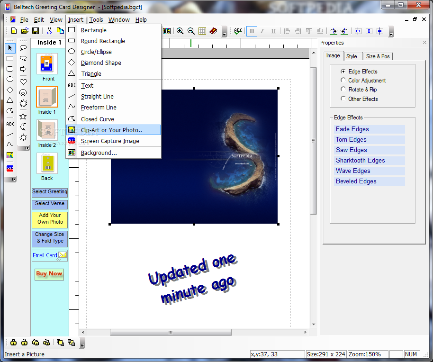The width and height of the screenshot is (433, 362).
Task: Click the horizontal scrollbar thumb
Action: 171,332
